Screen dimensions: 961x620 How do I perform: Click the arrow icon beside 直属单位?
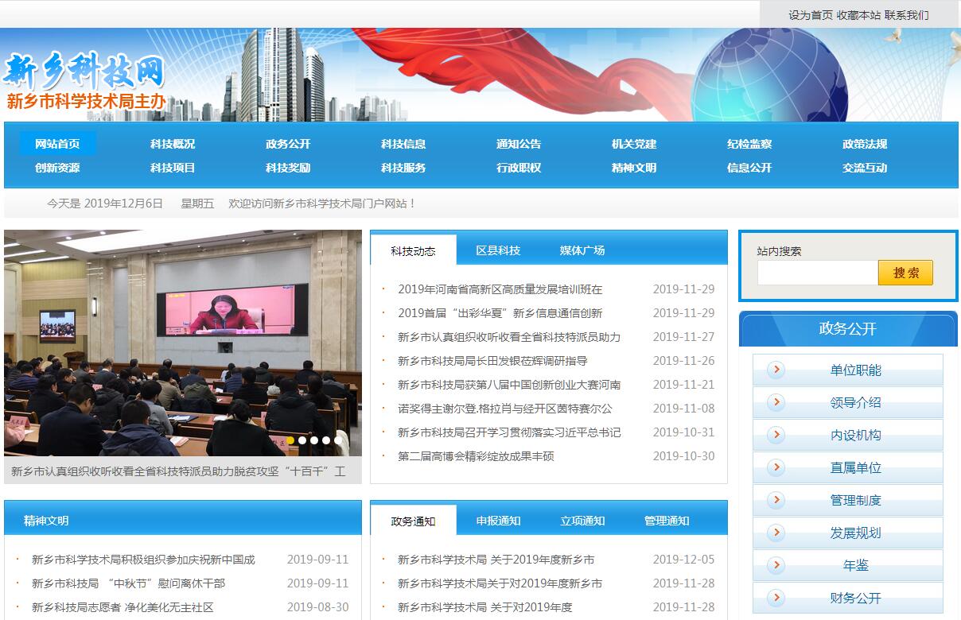tap(776, 467)
